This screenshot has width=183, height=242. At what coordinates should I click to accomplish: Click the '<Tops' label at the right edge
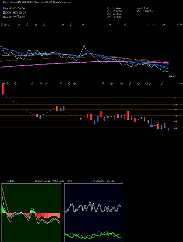180,25
